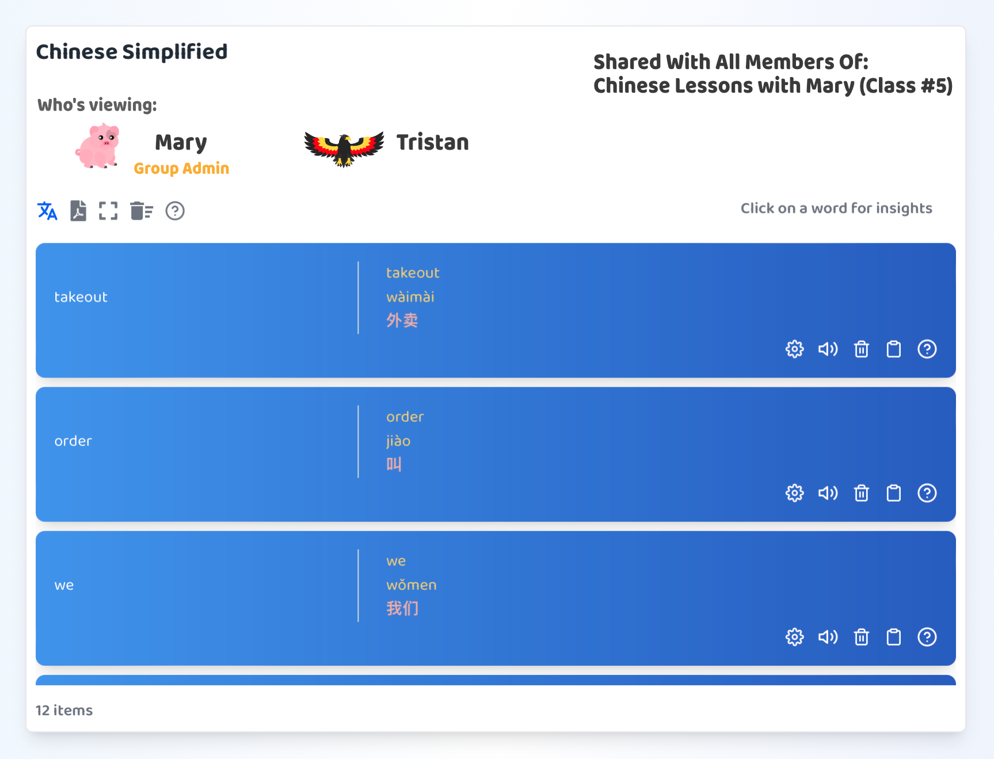994x759 pixels.
Task: Play audio pronunciation for order card
Action: coord(828,493)
